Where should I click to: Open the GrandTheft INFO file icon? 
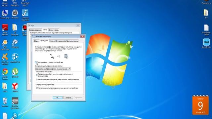click(206, 30)
